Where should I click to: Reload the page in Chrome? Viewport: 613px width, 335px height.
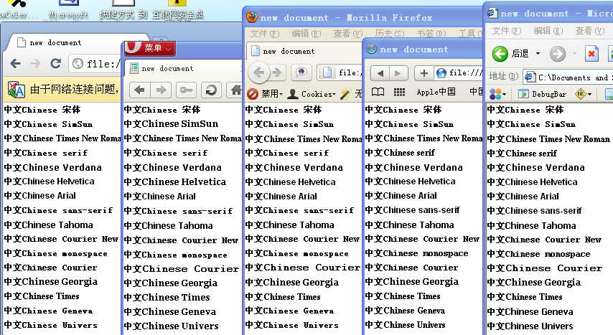tap(55, 63)
